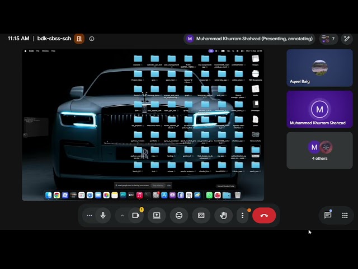The image size is (358, 269).
Task: Select the online_store folder
Action: pos(239,75)
